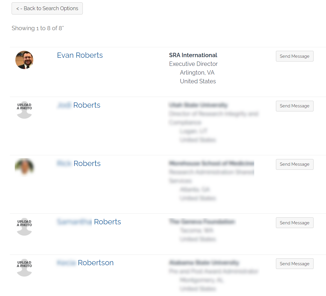
Task: Click Evan Roberts profile photo
Action: [x=24, y=60]
